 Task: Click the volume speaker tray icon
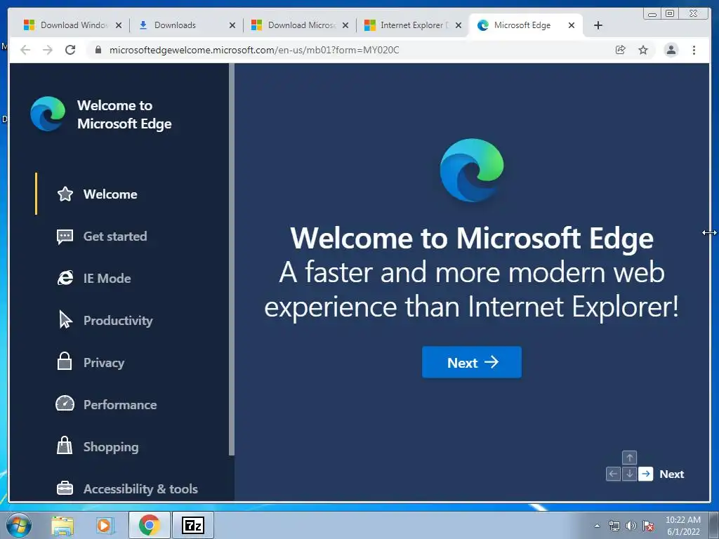click(631, 526)
